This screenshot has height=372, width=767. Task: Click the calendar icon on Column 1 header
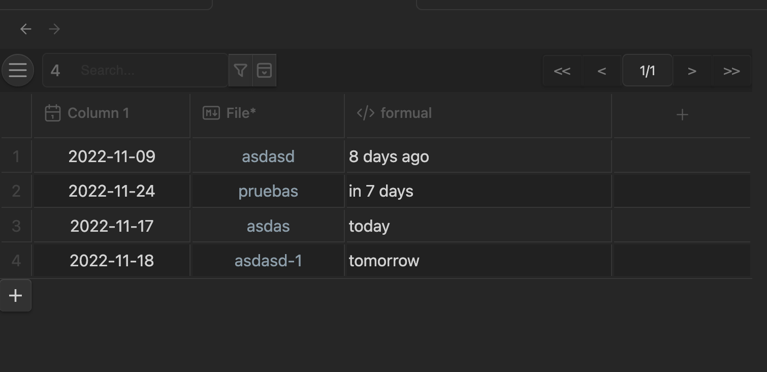(52, 113)
